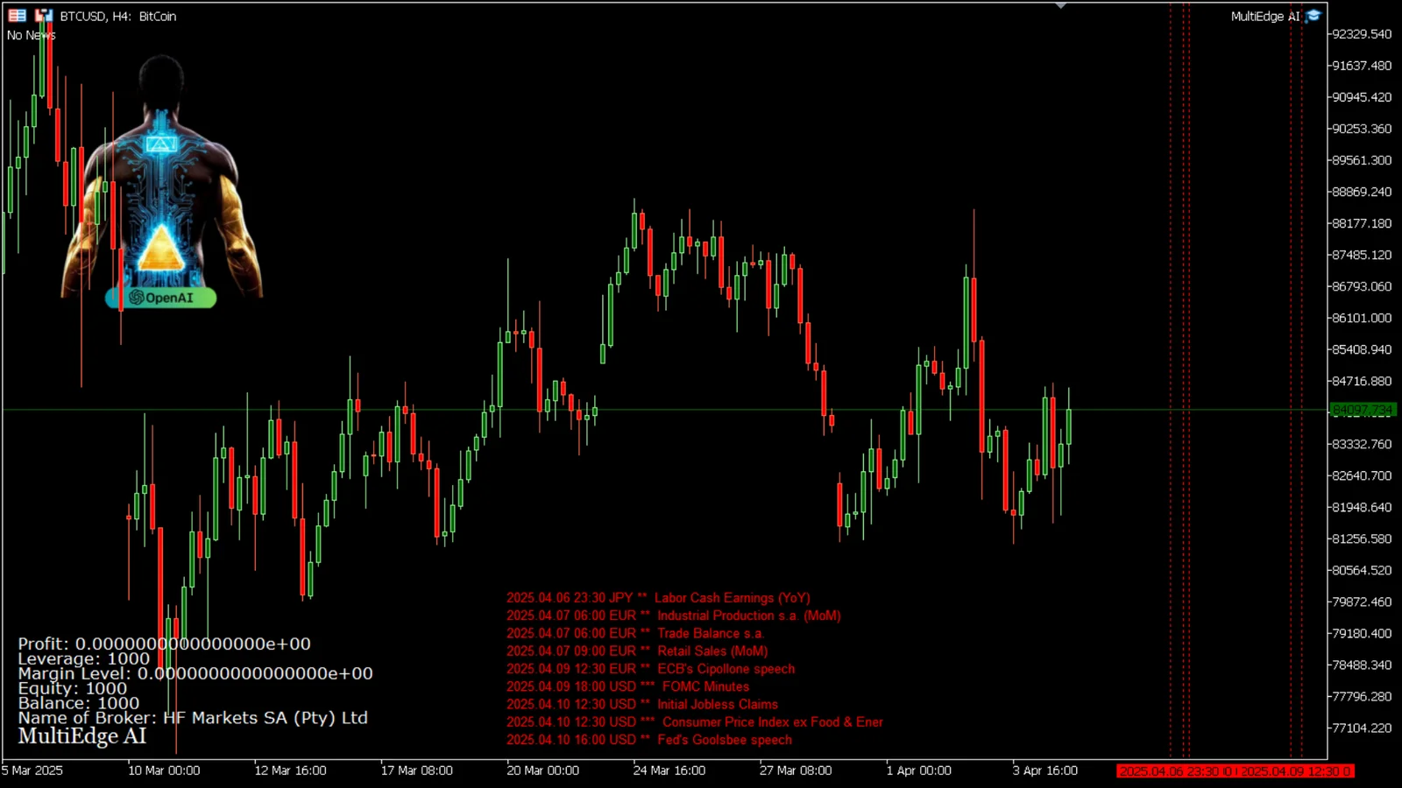Select the Industrial Production s.a. (MoM) news line
This screenshot has height=788, width=1402.
pyautogui.click(x=674, y=616)
